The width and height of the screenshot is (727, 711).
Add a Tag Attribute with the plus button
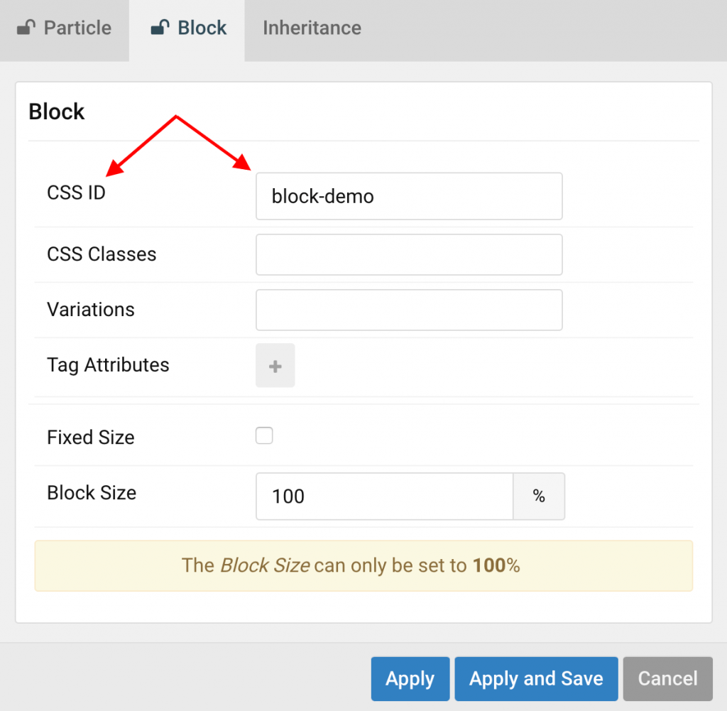275,365
